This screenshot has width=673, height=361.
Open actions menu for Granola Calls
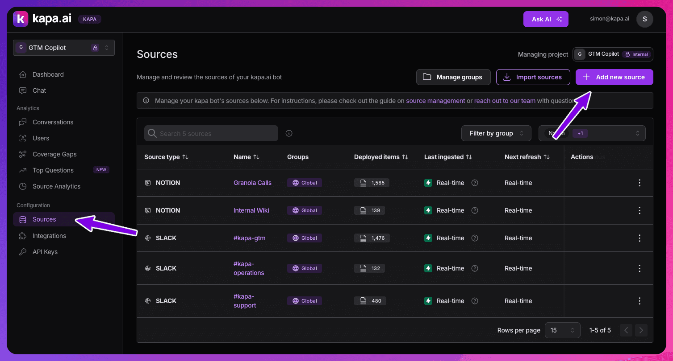(640, 183)
